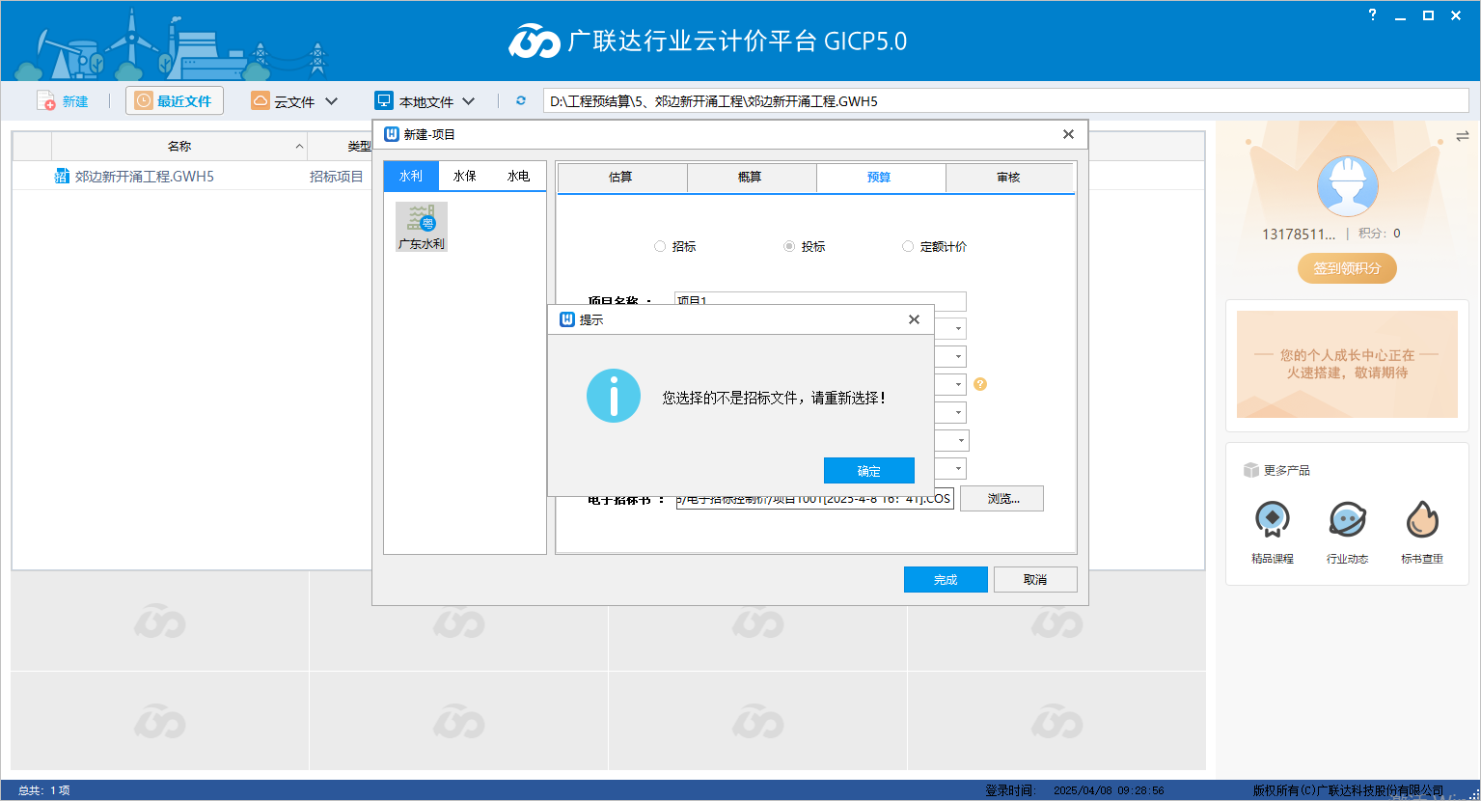The image size is (1481, 801).
Task: Click the personal growth center banner
Action: tap(1347, 364)
